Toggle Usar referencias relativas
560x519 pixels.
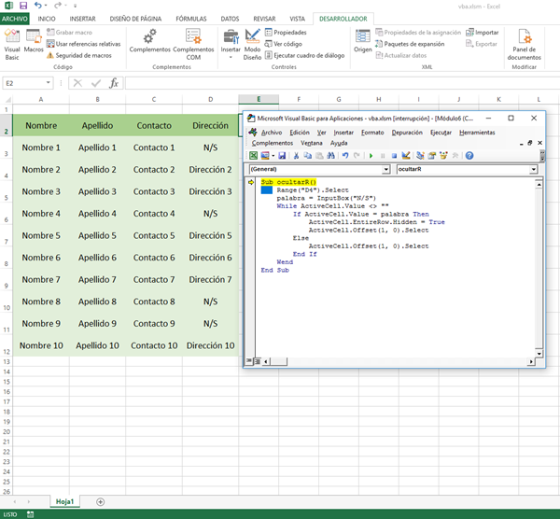click(83, 43)
